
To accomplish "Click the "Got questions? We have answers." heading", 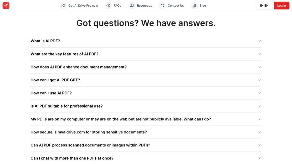I will [146, 23].
